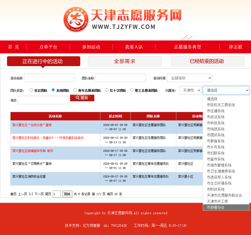Click the 尾页 pagination link

pos(48,194)
